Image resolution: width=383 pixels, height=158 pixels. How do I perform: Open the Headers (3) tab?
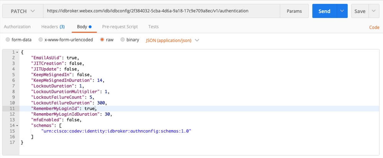click(53, 27)
